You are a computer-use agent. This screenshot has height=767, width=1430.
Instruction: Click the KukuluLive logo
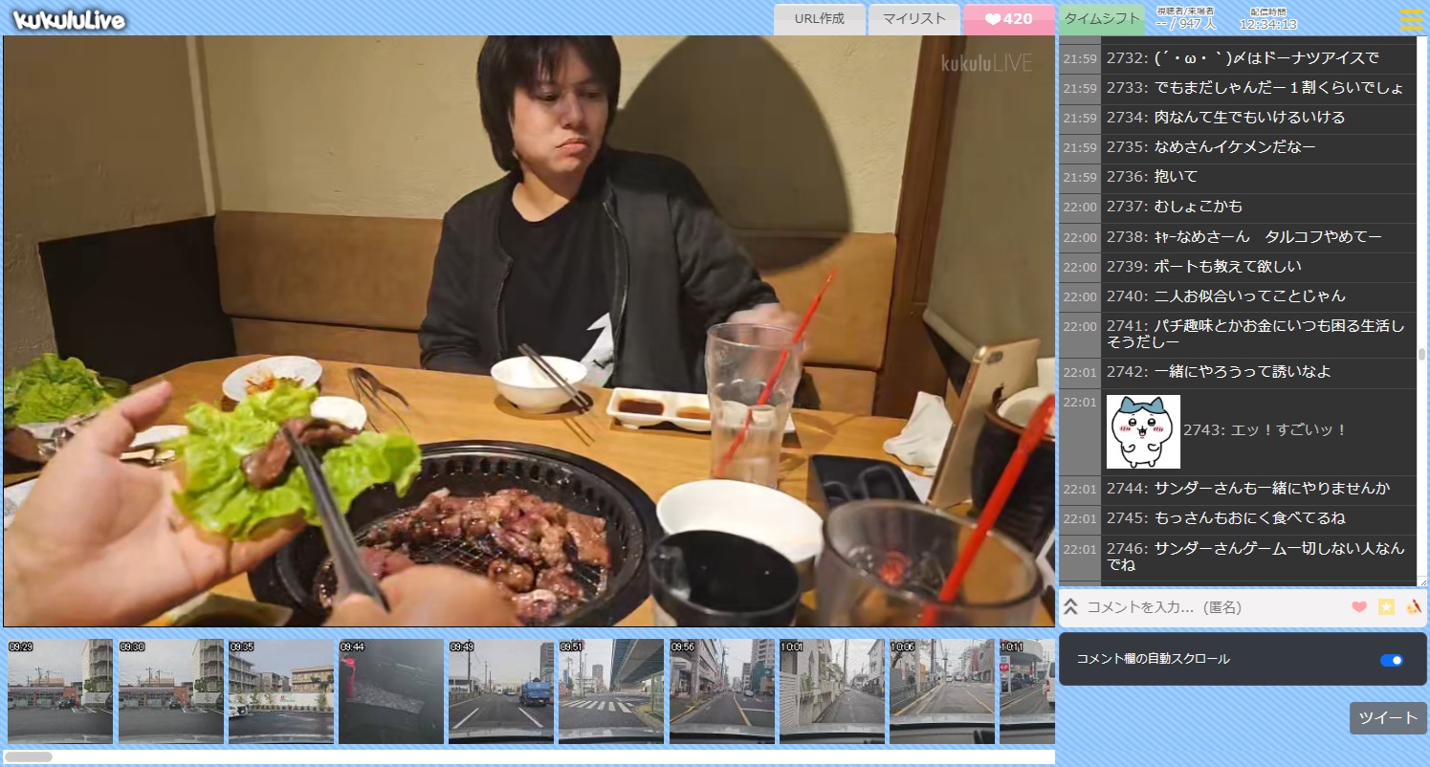70,19
